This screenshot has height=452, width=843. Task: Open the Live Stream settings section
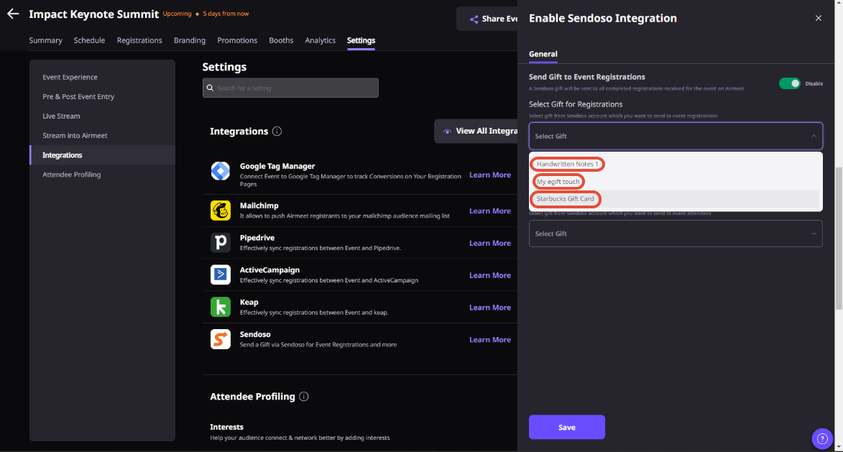click(x=61, y=116)
